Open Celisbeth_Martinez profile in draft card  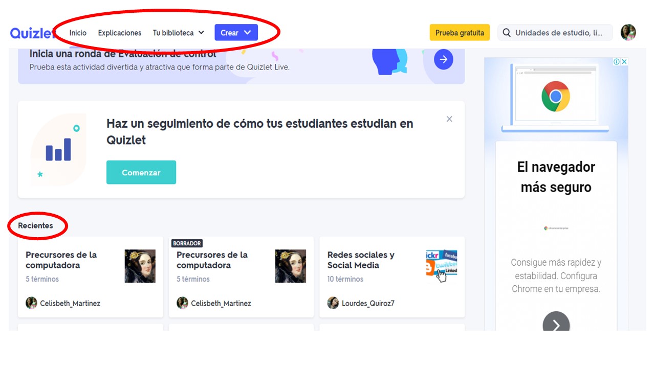pos(221,303)
